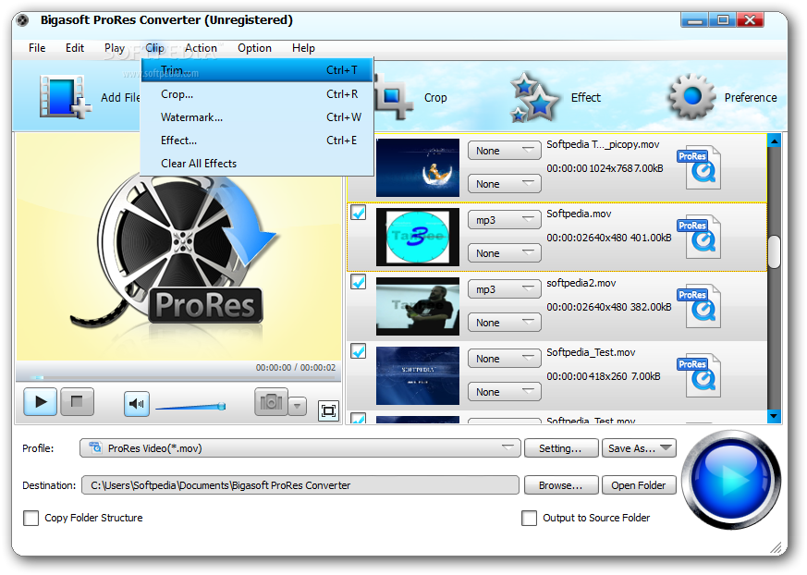807x575 pixels.
Task: Mute audio with the speaker icon
Action: click(x=137, y=404)
